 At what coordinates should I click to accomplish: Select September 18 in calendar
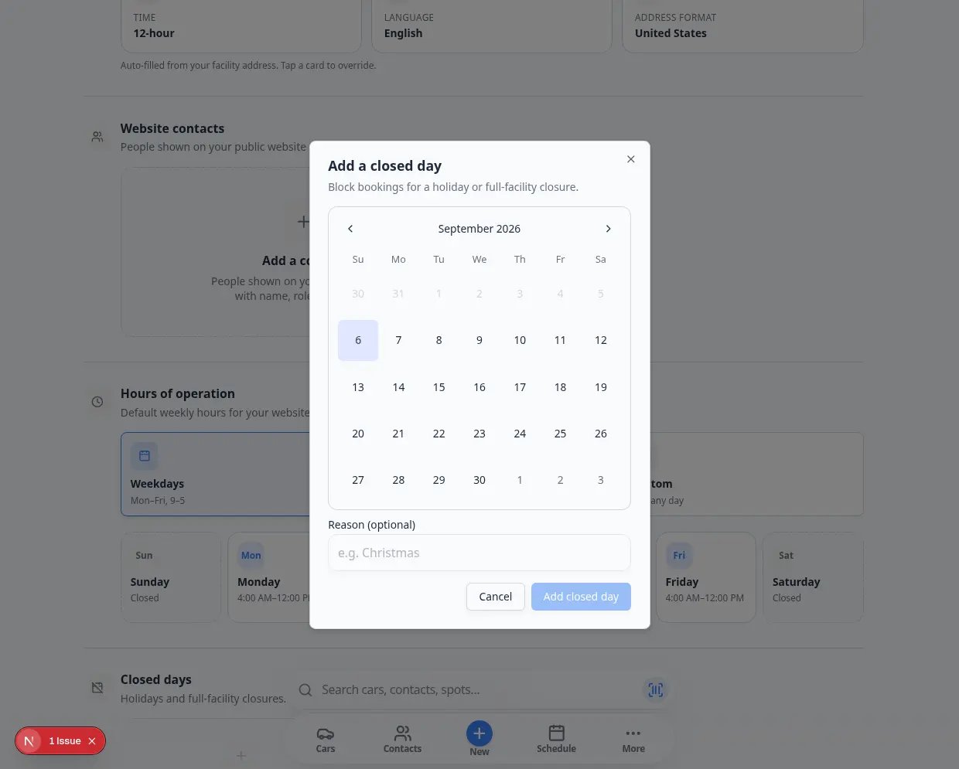point(560,387)
